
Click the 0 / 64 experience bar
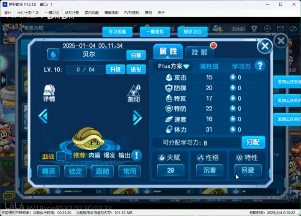point(86,69)
